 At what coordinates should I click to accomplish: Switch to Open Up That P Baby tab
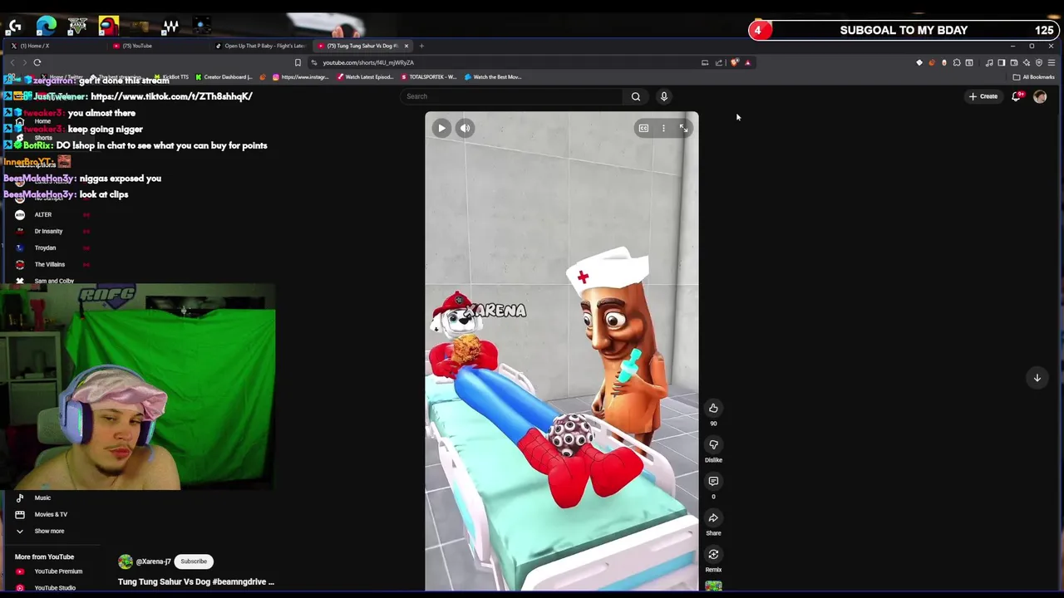tap(261, 46)
